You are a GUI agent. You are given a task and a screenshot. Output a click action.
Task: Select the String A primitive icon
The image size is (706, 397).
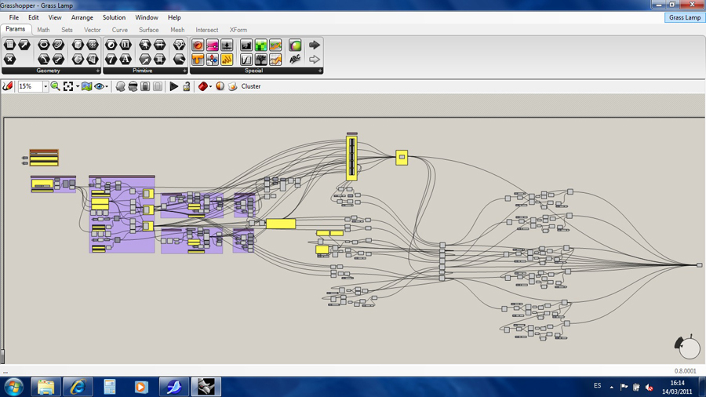[126, 59]
